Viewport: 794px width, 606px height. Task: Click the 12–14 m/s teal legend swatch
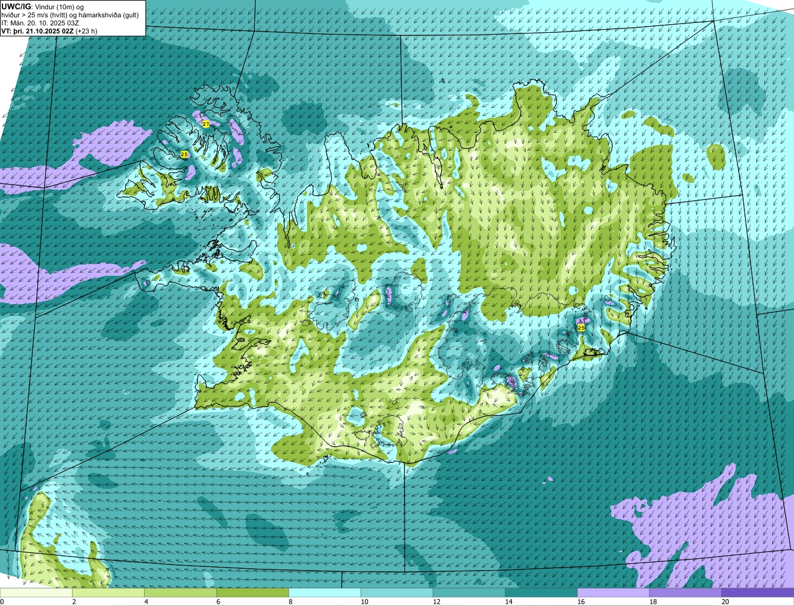(x=469, y=593)
